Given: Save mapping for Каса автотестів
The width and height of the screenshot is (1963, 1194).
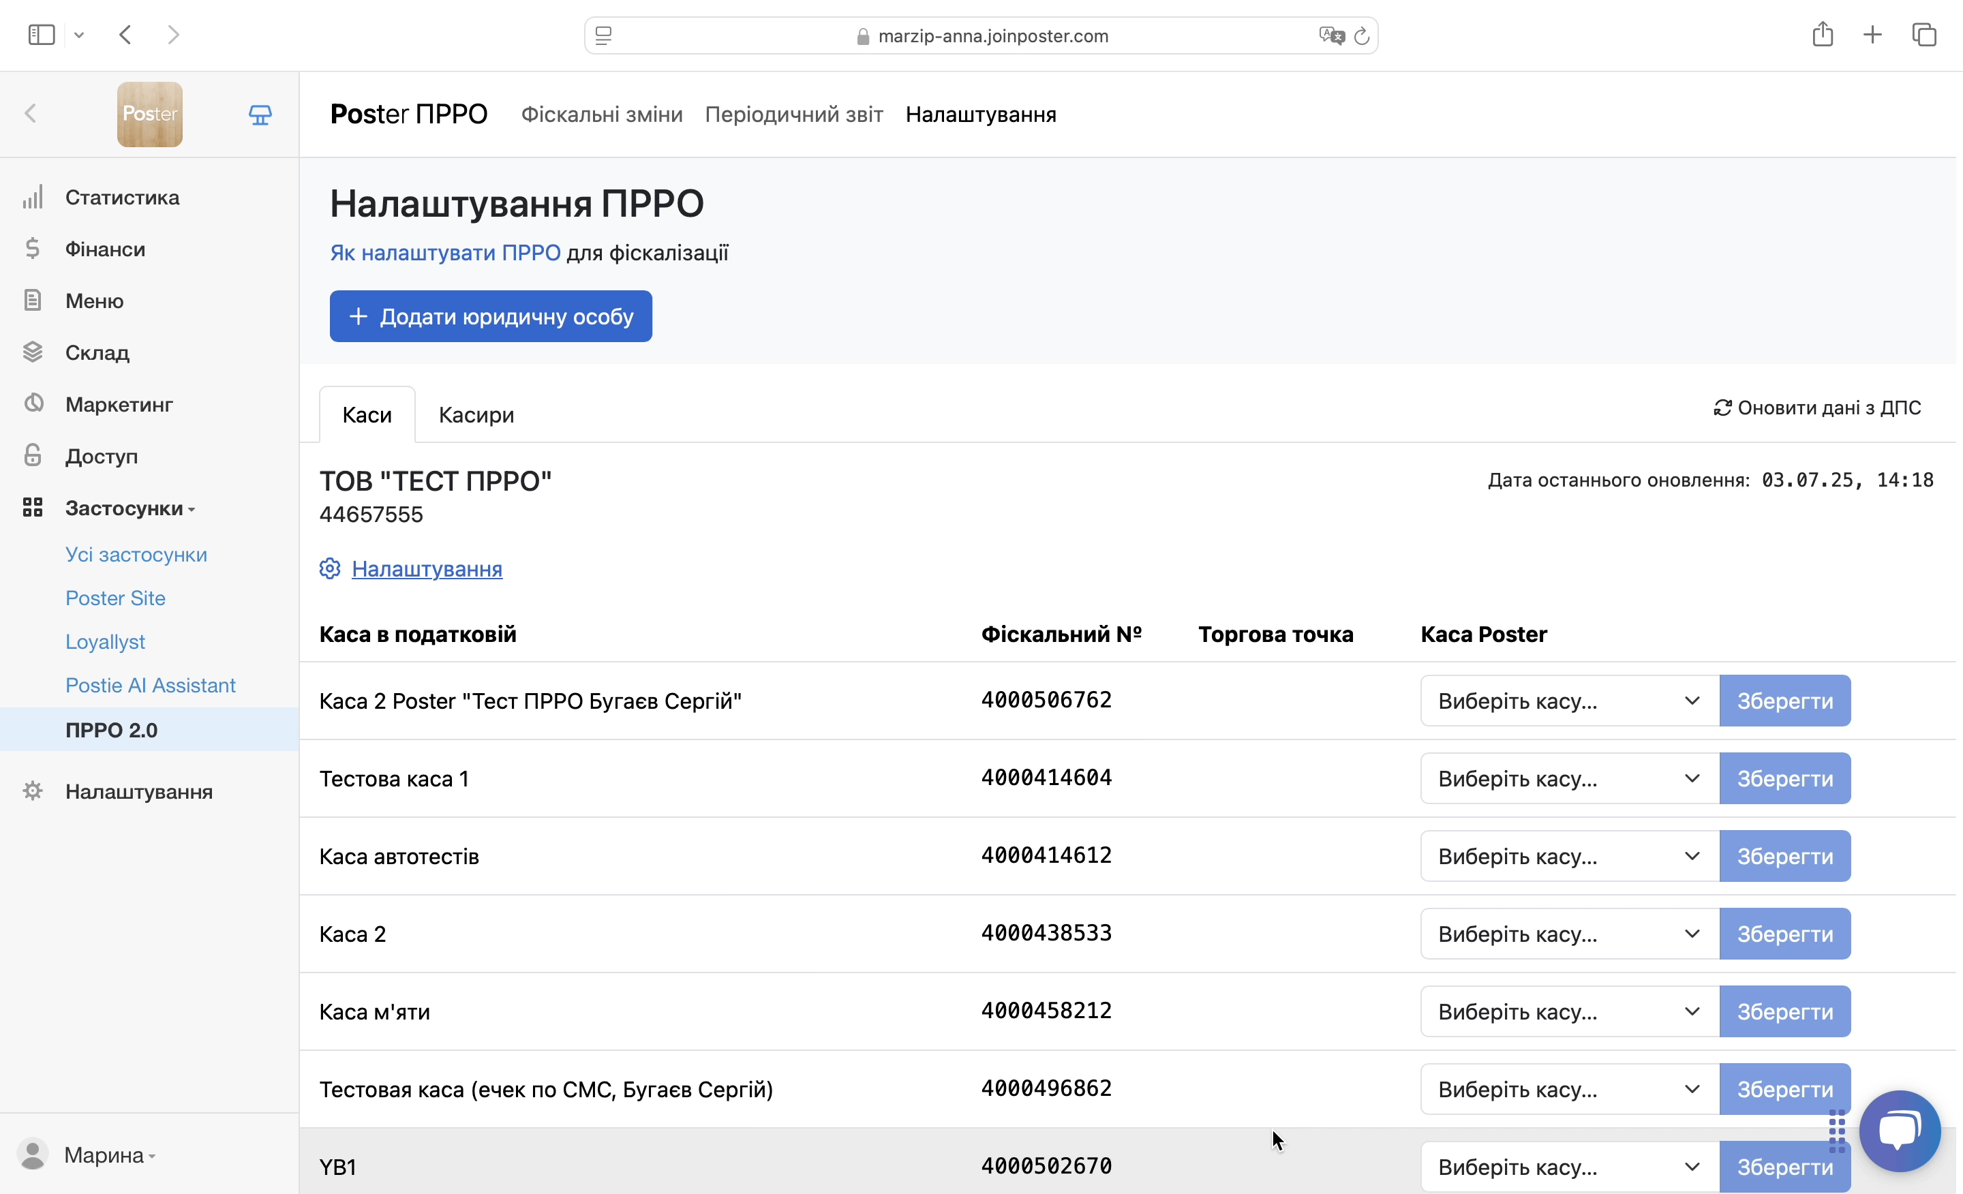Looking at the screenshot, I should tap(1784, 856).
